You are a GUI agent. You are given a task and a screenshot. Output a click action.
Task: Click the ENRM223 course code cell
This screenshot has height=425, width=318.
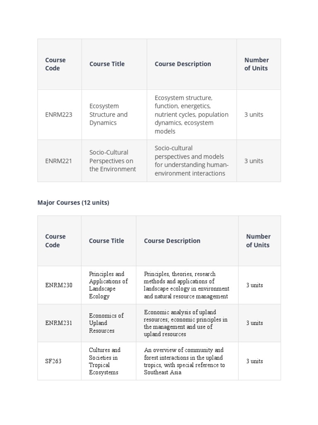coord(59,115)
